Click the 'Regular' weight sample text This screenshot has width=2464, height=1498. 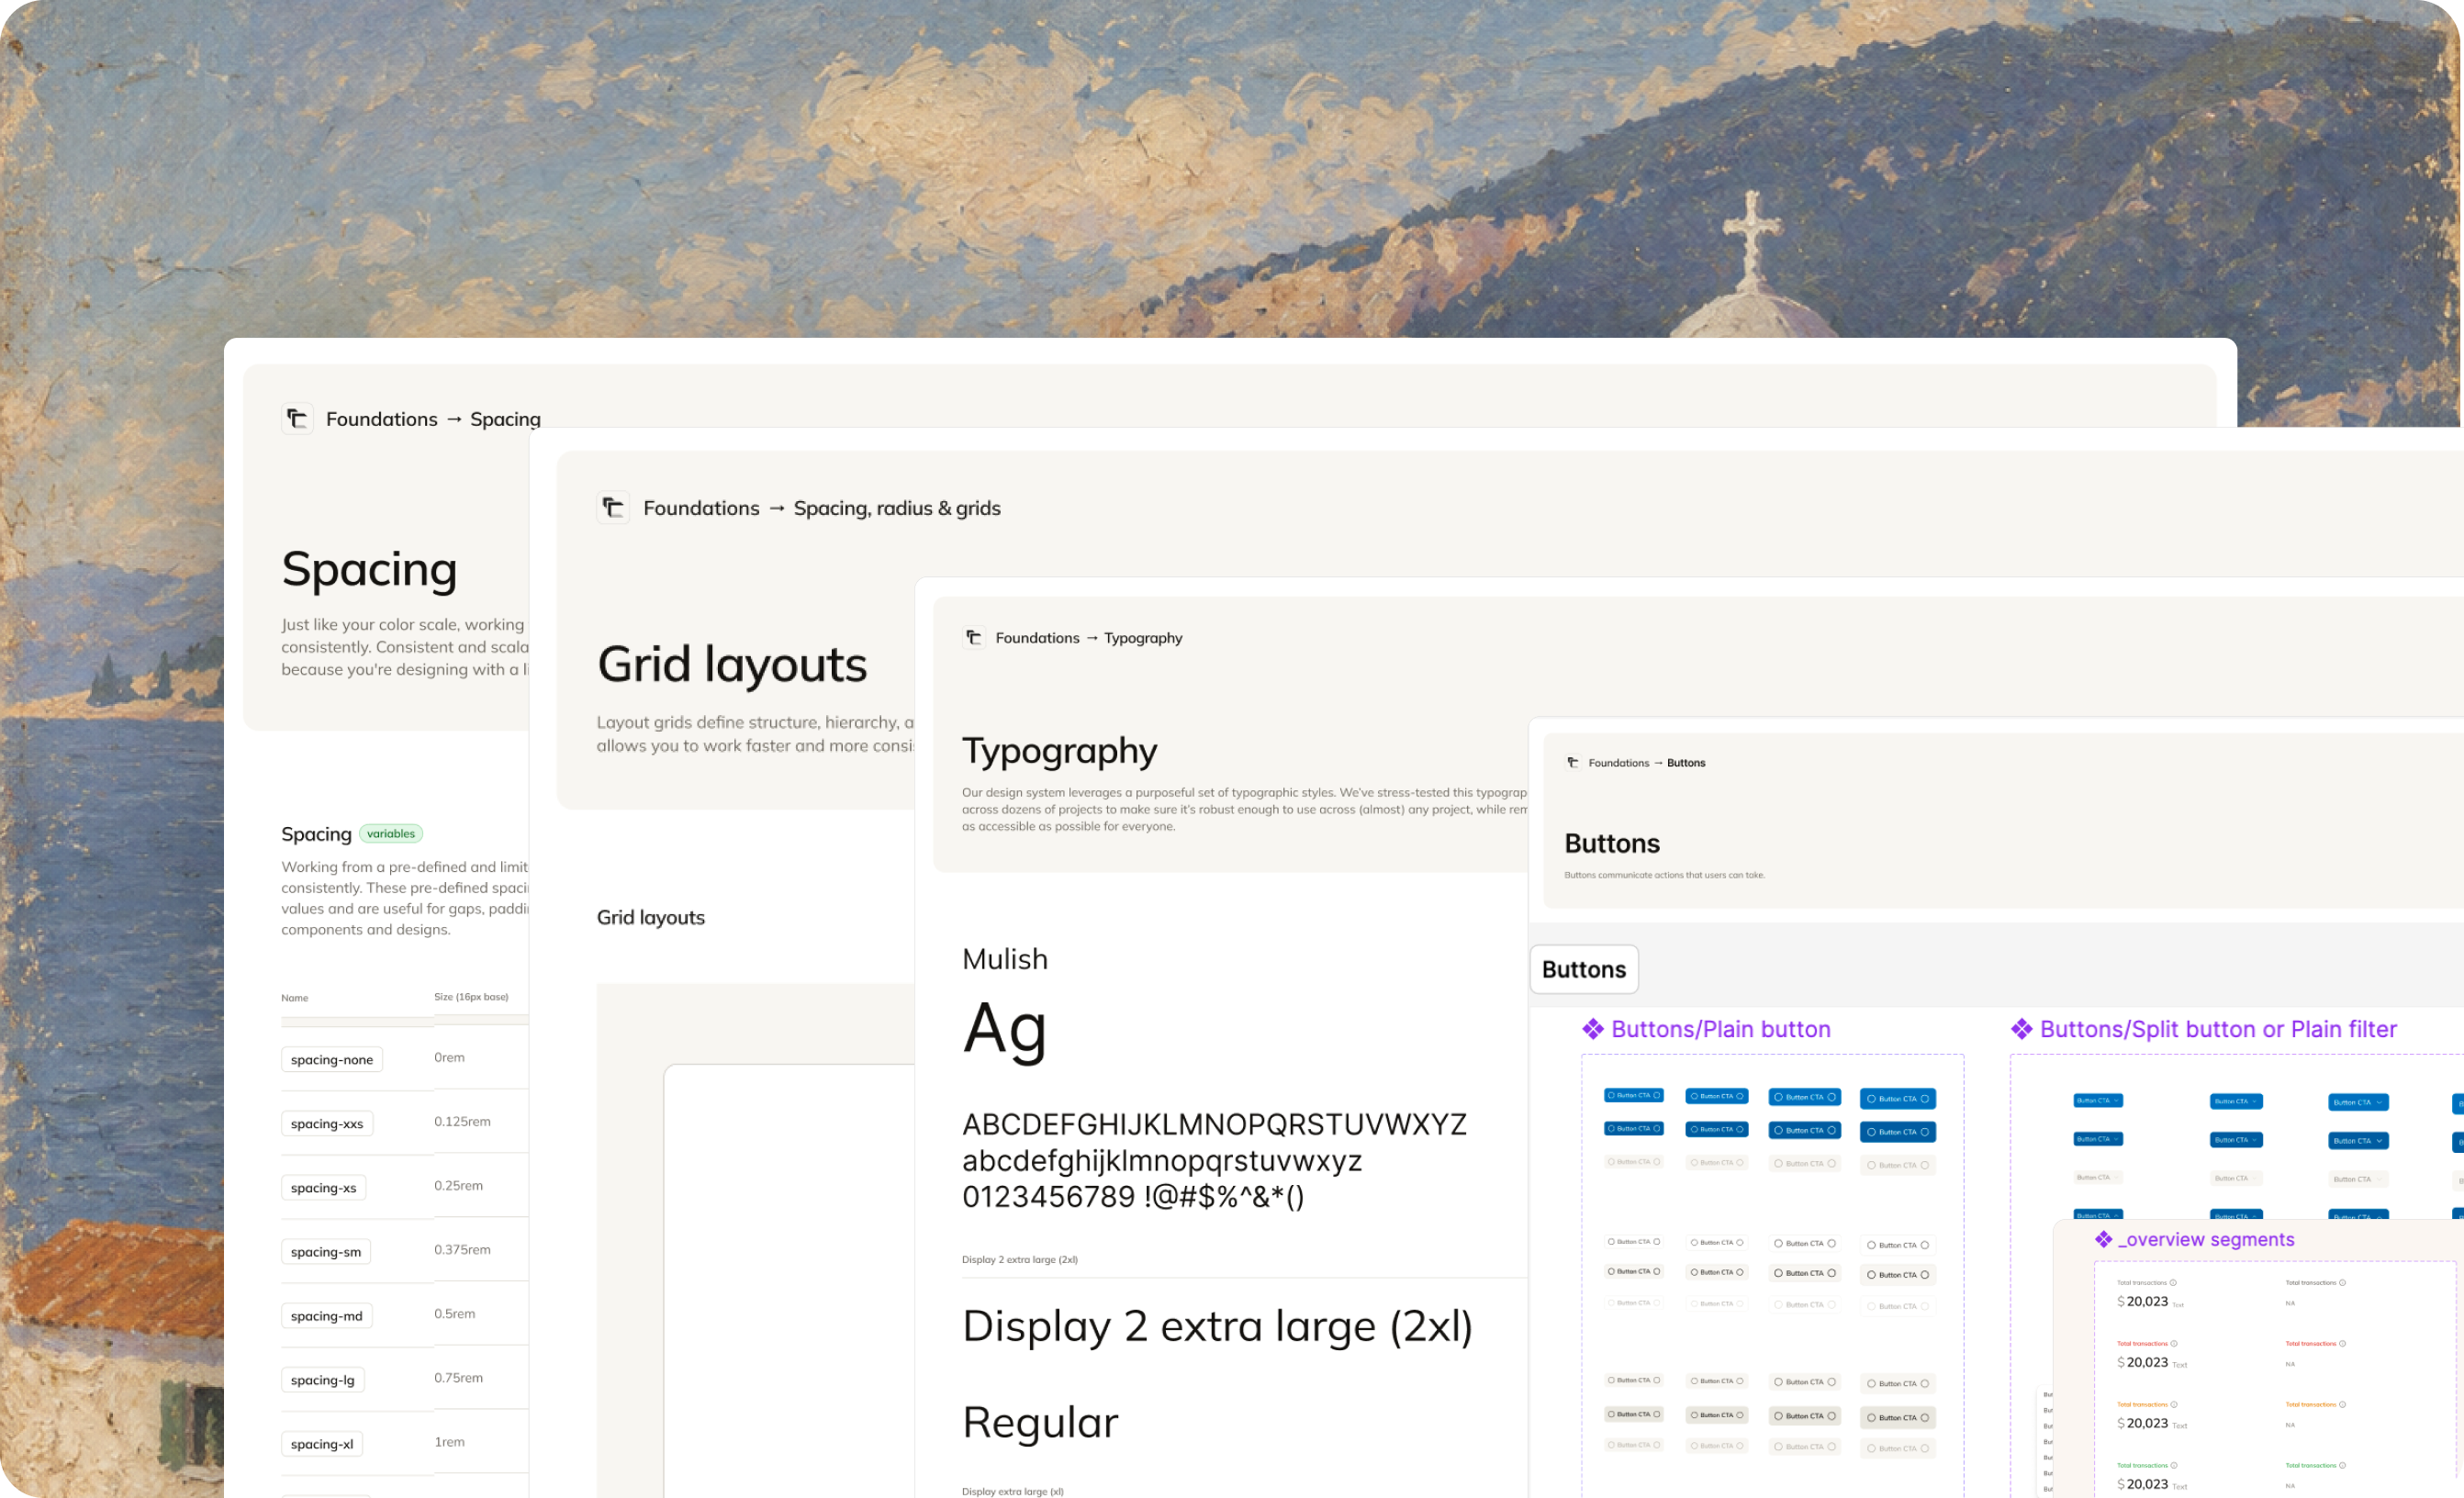click(x=1040, y=1422)
